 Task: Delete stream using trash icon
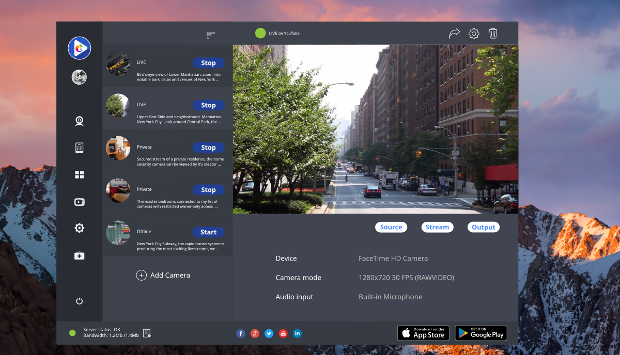point(493,34)
